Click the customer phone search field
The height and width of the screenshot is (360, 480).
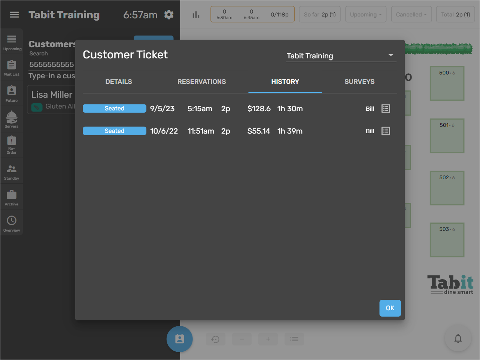[x=51, y=64]
